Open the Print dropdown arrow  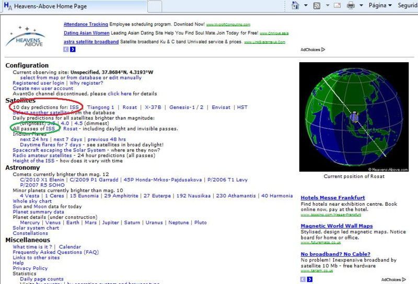point(361,5)
